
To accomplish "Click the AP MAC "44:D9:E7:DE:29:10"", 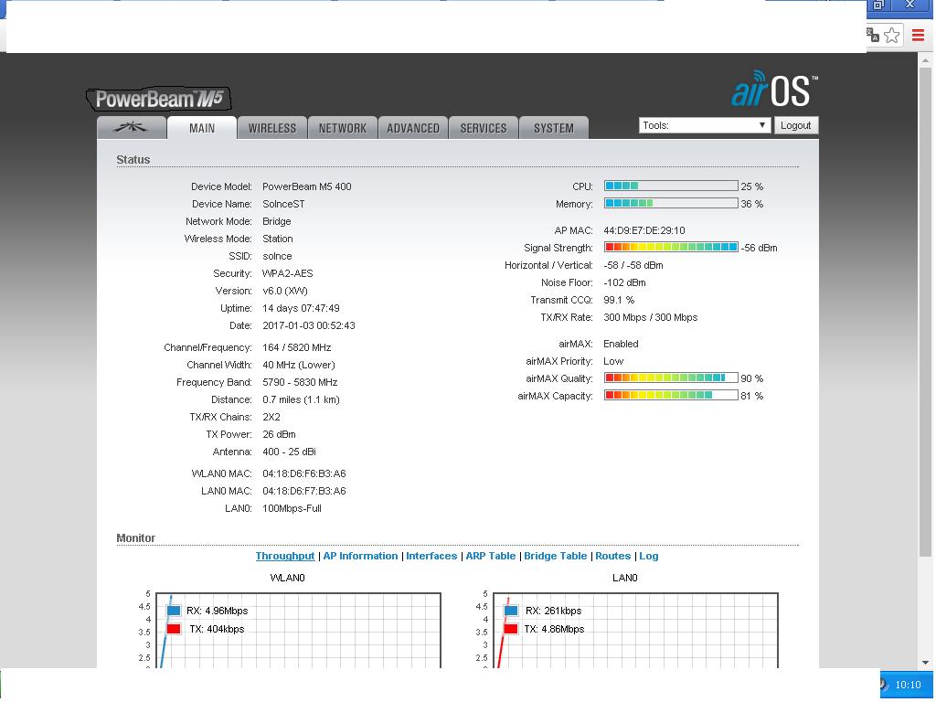I will [644, 229].
